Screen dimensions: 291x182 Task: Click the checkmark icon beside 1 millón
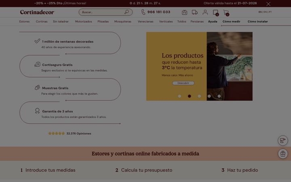37,41
